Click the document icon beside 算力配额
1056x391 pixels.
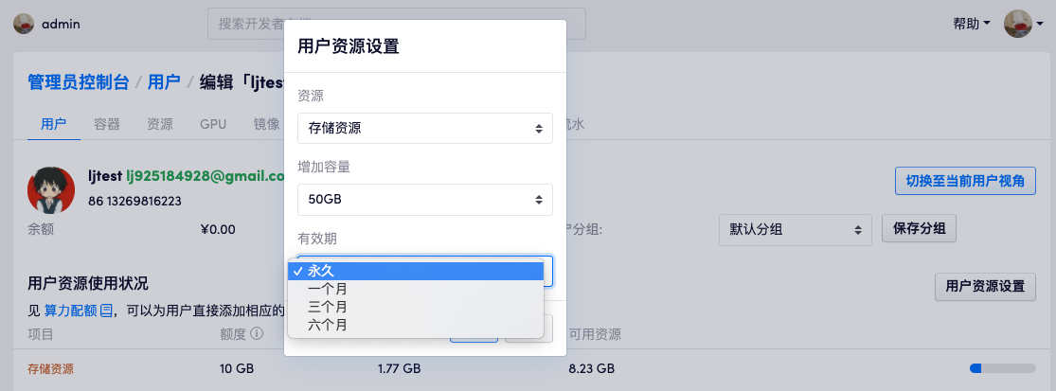click(x=106, y=310)
